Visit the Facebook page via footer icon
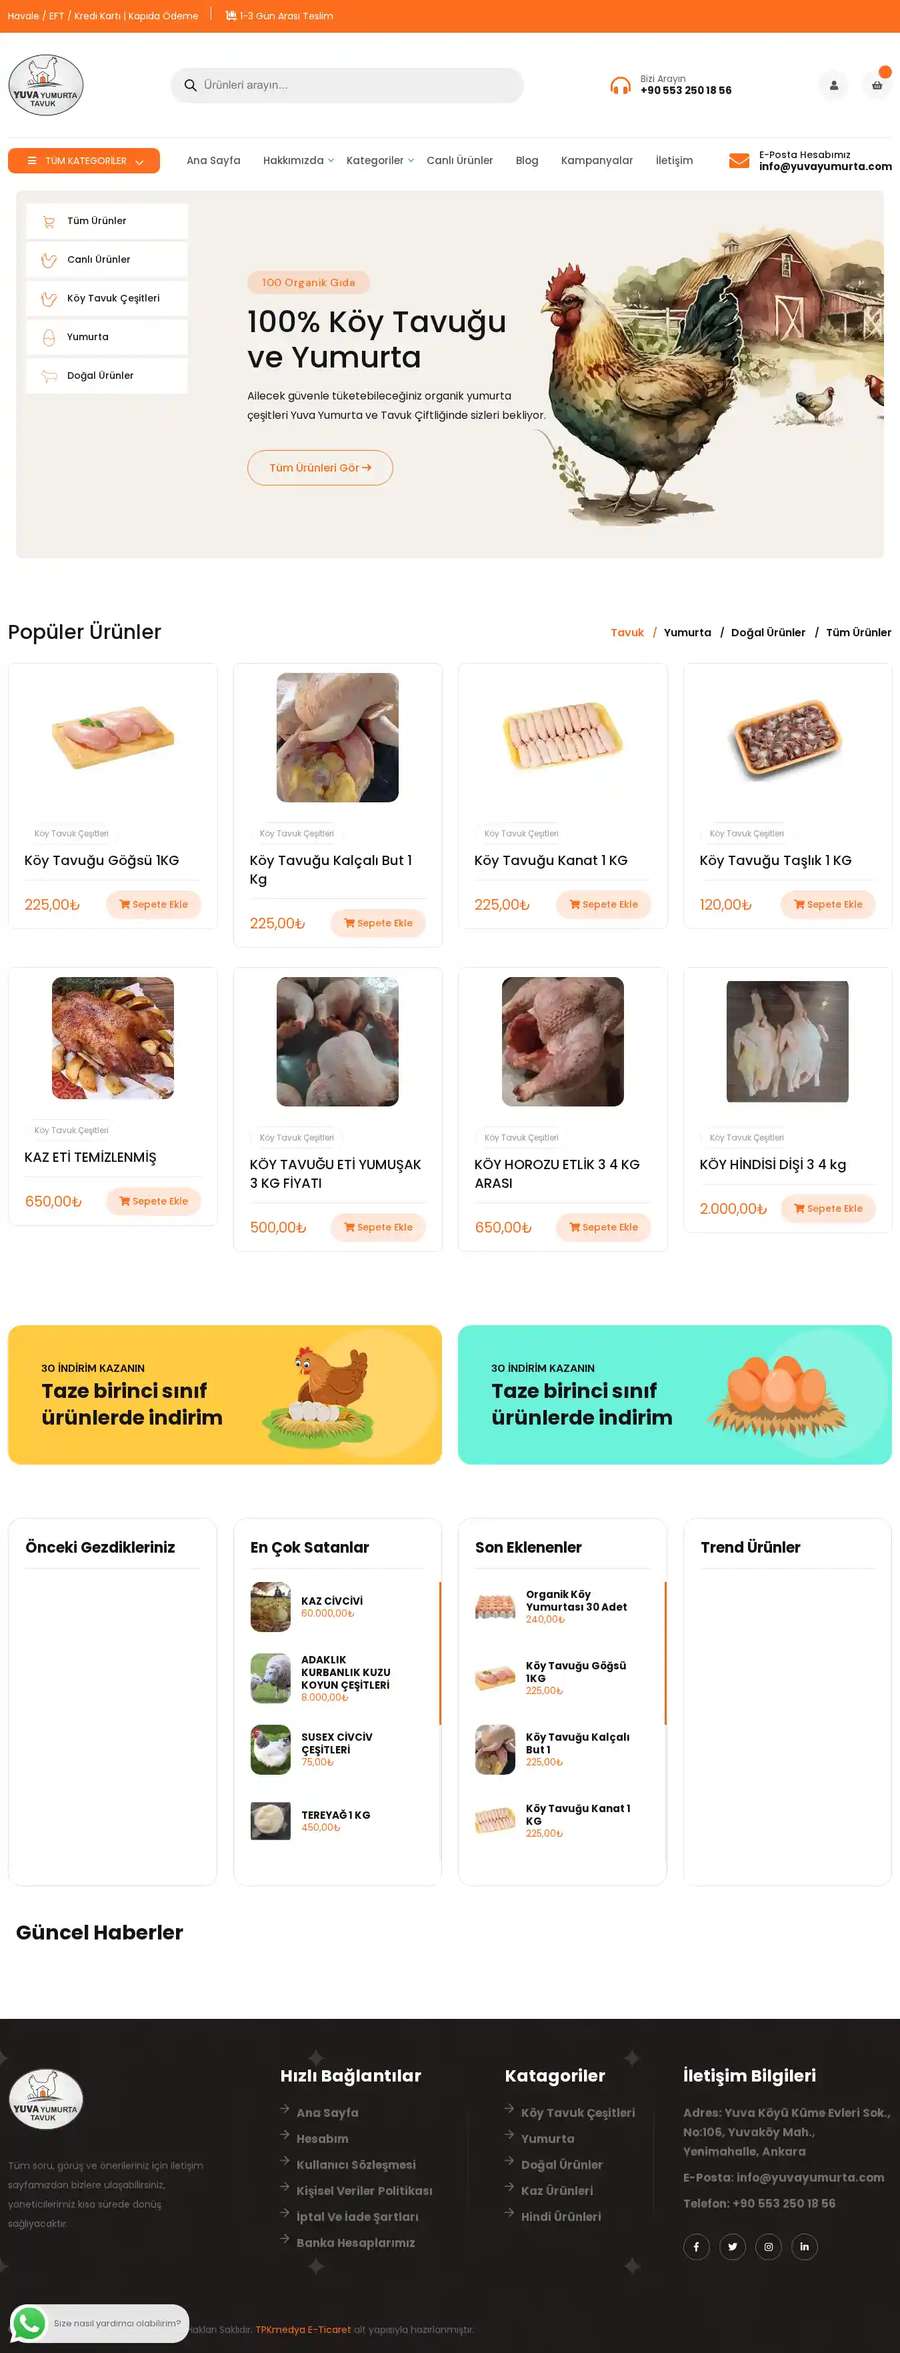 (697, 2246)
